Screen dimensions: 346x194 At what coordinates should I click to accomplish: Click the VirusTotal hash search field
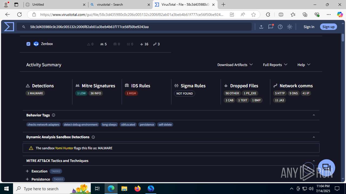pos(134,27)
